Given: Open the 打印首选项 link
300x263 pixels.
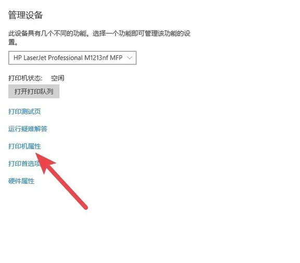Looking at the screenshot, I should (24, 164).
